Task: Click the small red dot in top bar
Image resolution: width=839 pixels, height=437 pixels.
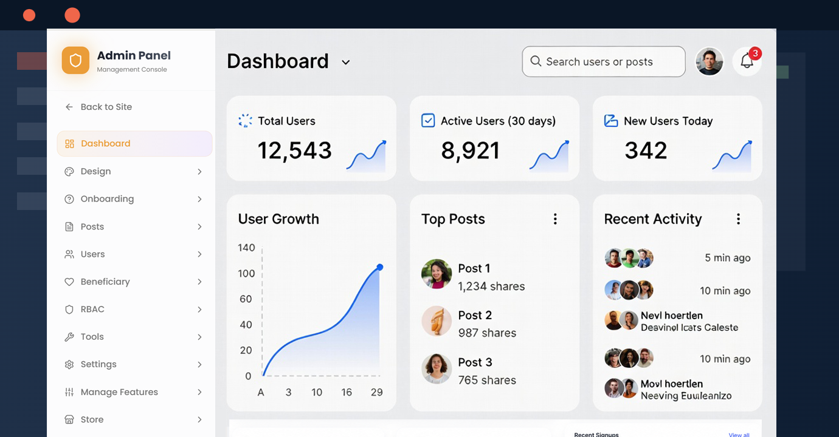Action: pyautogui.click(x=29, y=15)
